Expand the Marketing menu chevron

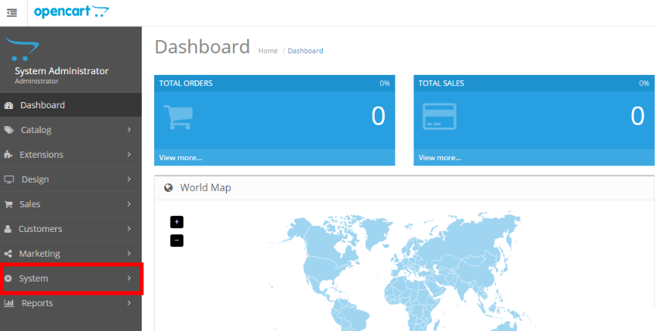(x=129, y=254)
